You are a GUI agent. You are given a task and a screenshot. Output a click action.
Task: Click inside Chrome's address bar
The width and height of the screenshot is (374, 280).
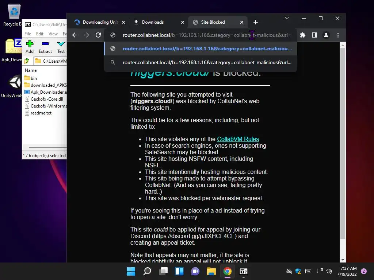pos(201,35)
